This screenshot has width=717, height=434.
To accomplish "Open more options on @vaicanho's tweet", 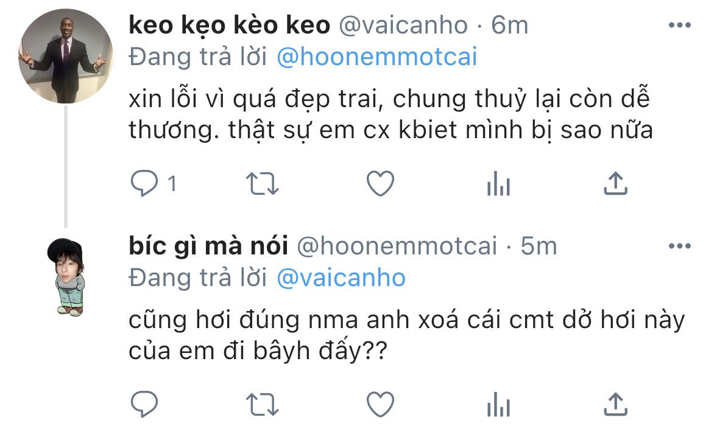I will (x=679, y=25).
